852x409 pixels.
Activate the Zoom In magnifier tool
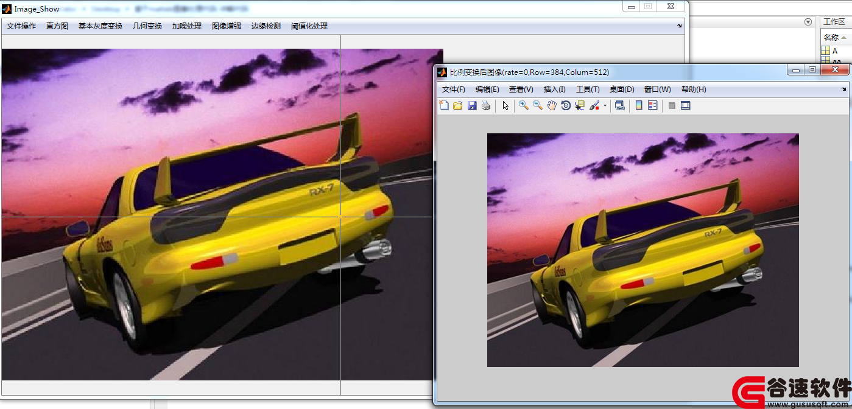point(524,105)
